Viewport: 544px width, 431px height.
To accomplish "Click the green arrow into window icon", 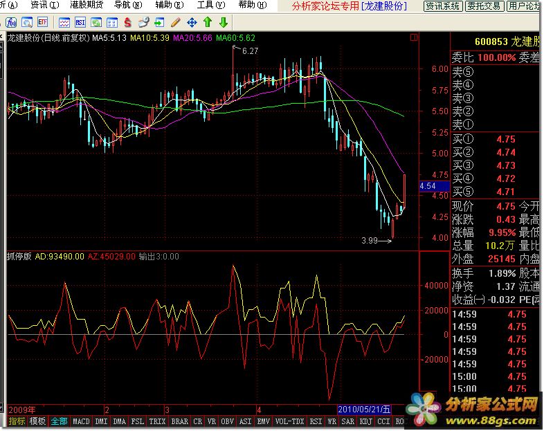I will [159, 23].
